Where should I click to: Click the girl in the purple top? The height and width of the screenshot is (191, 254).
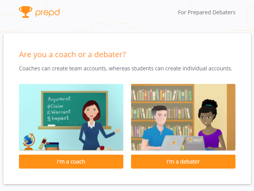tap(211, 125)
